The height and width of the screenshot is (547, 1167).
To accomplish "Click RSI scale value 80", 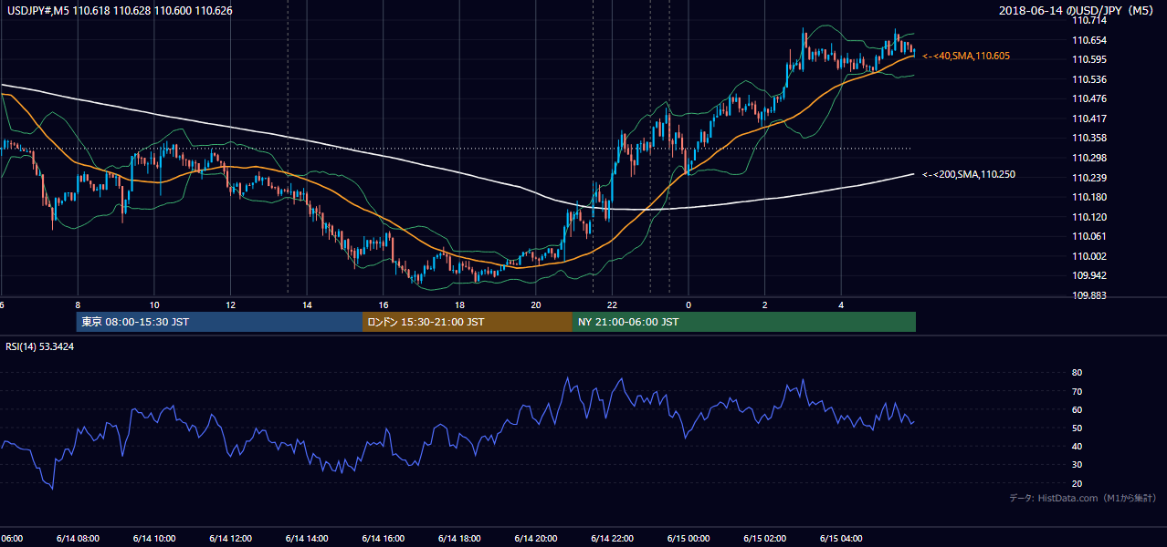I will click(x=1078, y=373).
